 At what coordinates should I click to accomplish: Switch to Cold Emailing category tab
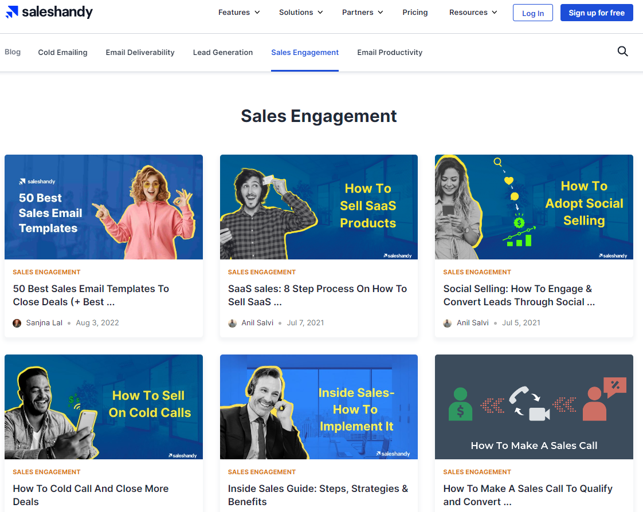(62, 53)
